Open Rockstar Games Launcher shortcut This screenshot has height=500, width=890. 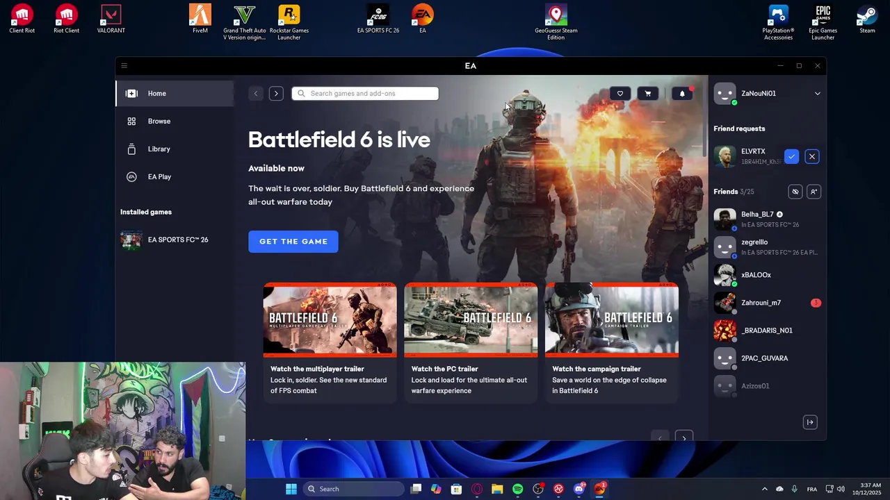pyautogui.click(x=289, y=22)
